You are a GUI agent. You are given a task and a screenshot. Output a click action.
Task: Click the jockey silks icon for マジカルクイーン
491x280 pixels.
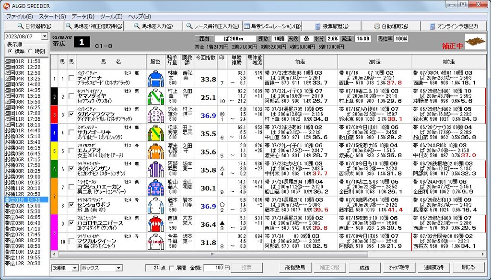point(156,242)
